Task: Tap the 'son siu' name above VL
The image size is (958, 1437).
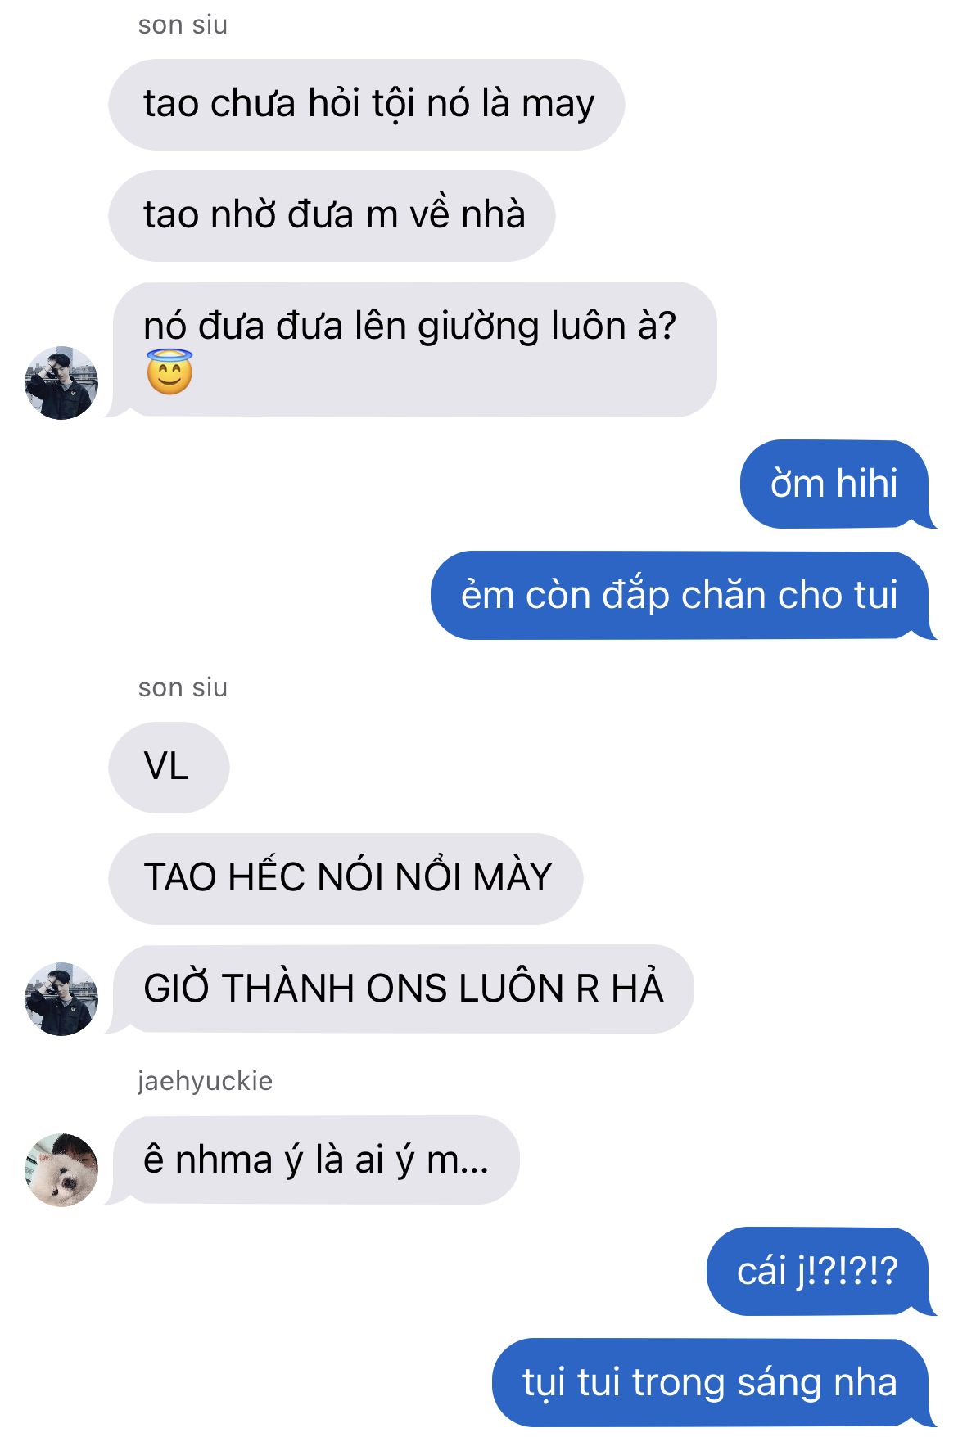Action: (x=183, y=687)
